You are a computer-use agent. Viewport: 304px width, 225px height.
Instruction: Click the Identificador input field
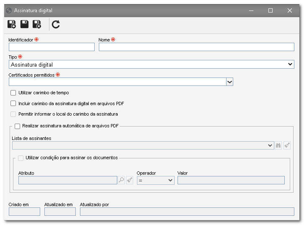(52, 47)
